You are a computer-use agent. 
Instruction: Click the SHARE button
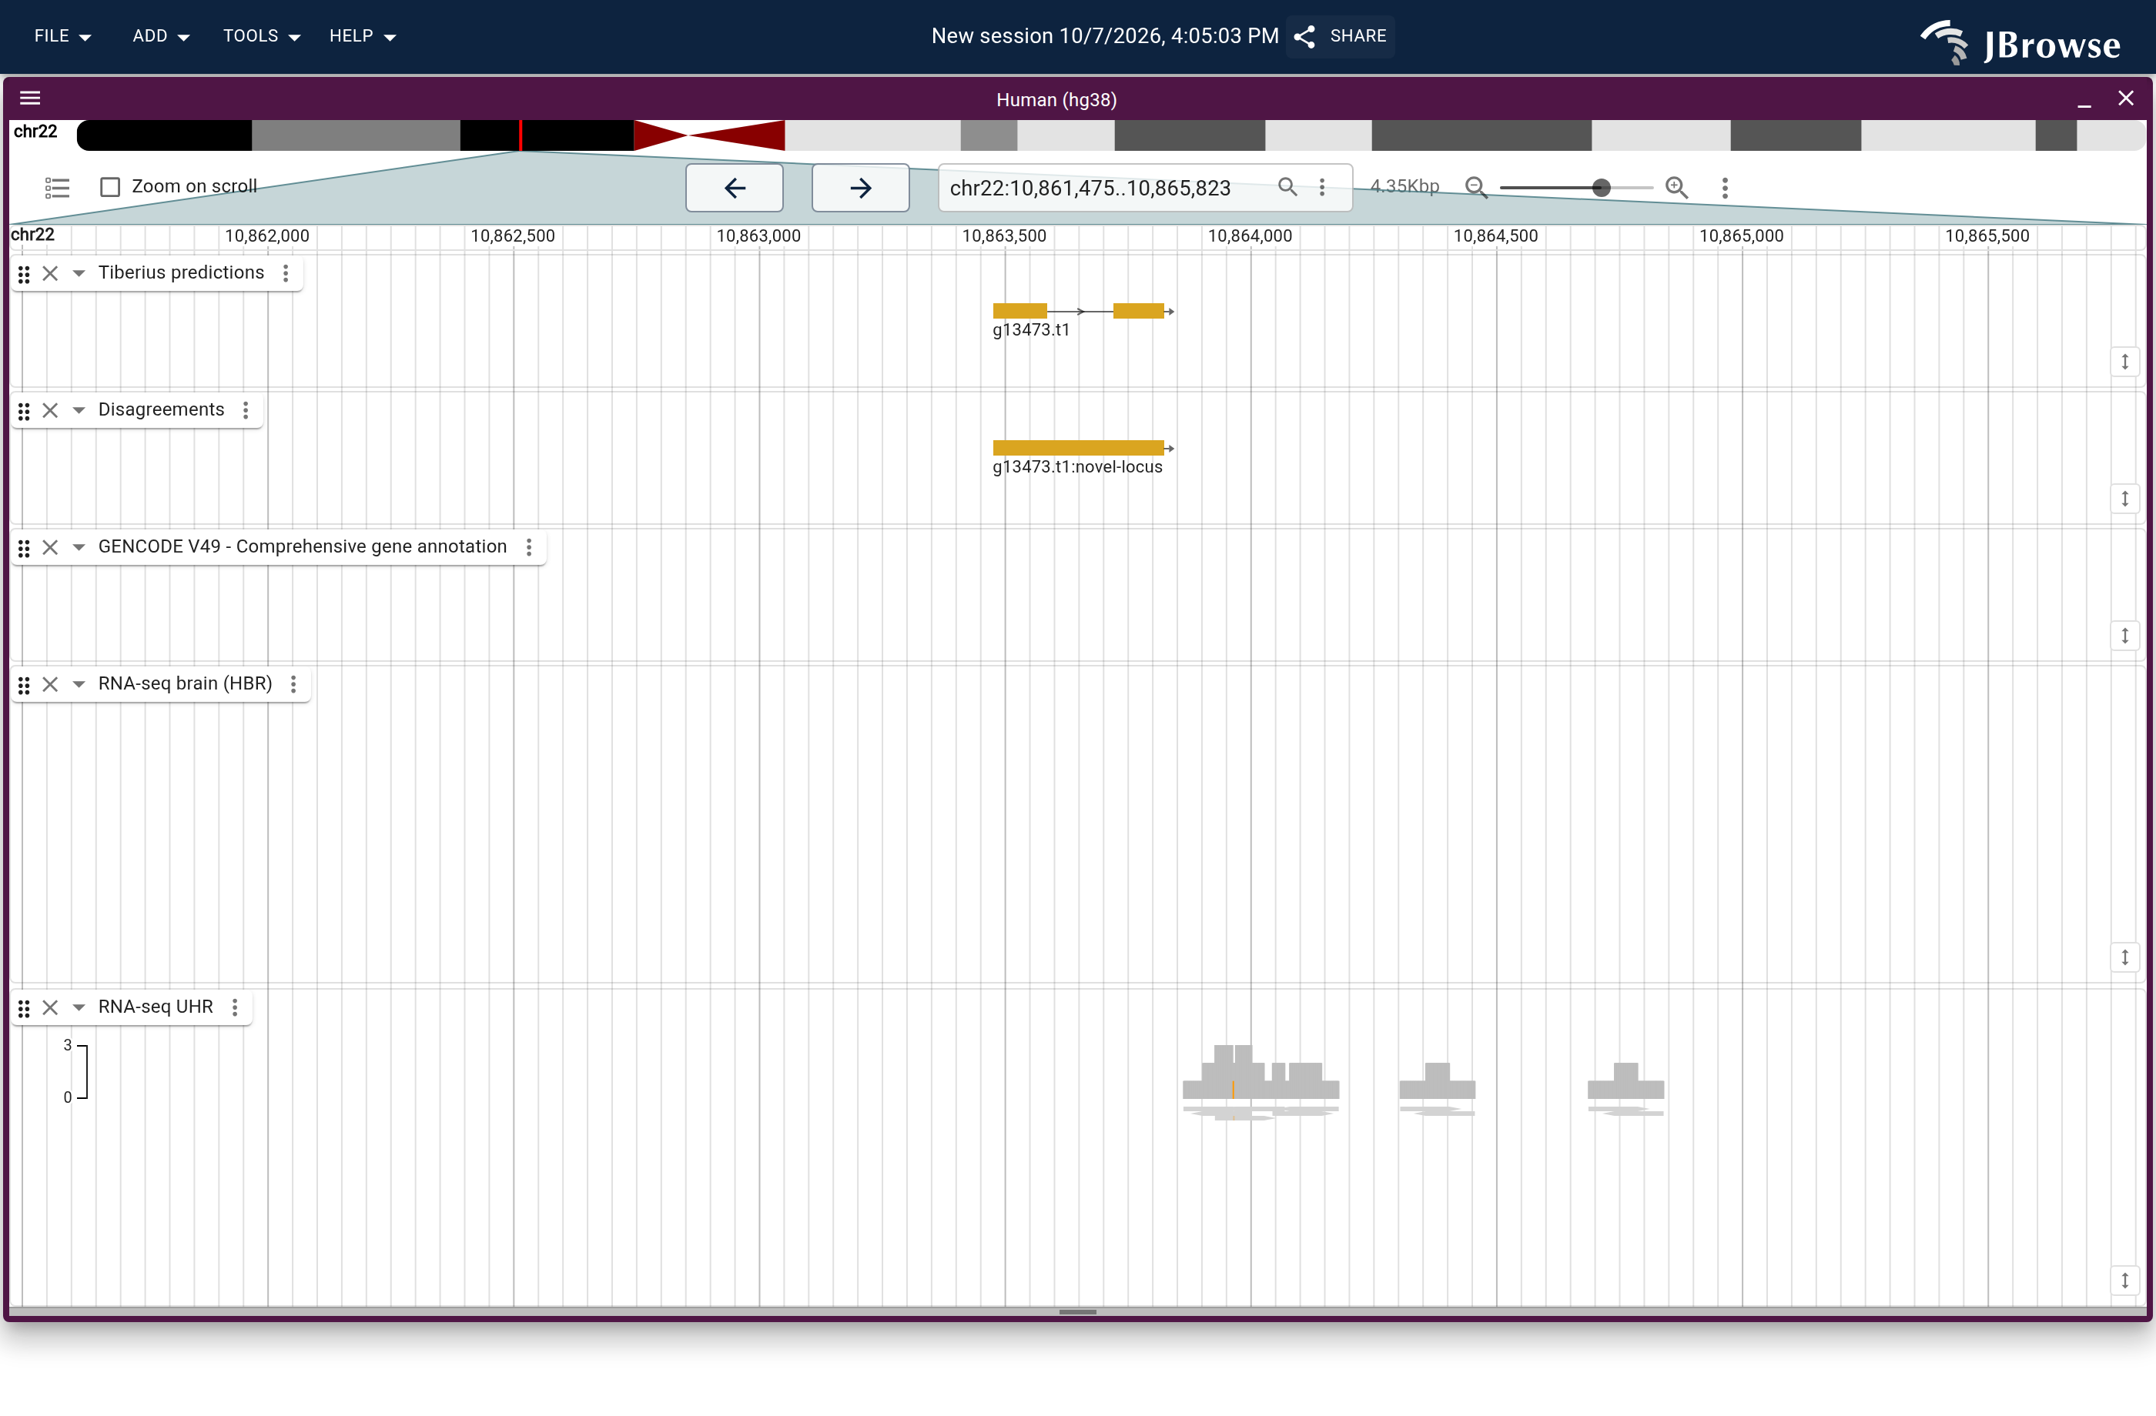click(x=1341, y=36)
